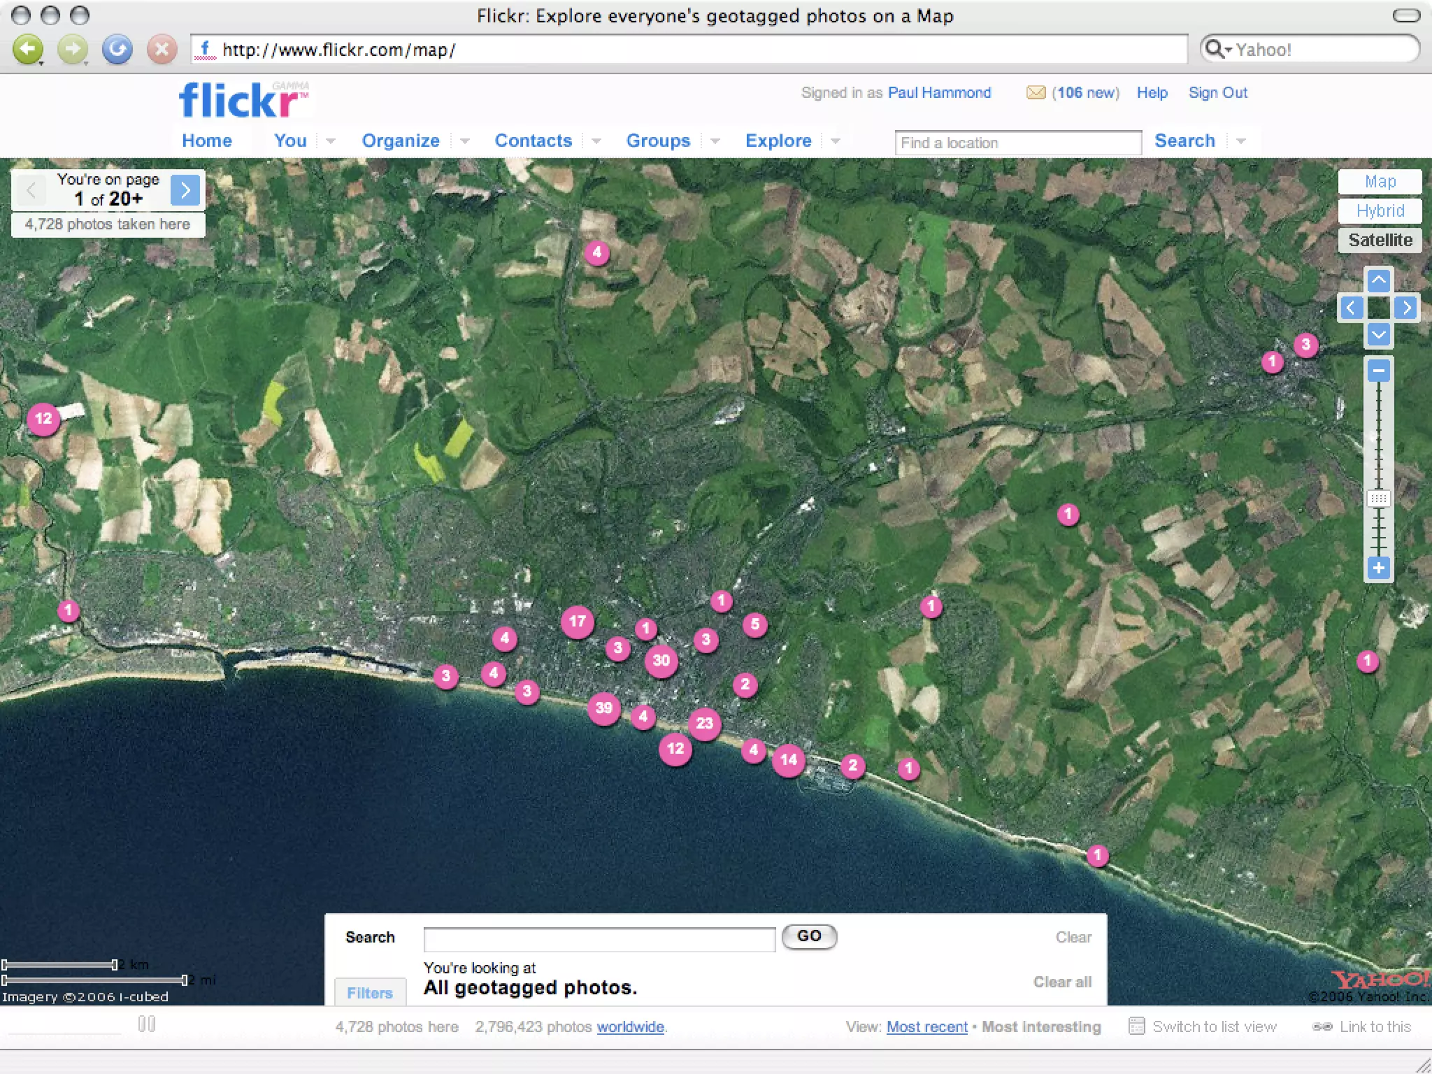Open the Search options dropdown arrow
Screen dimensions: 1432x1074
(x=1241, y=141)
